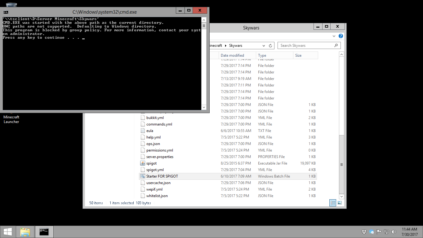
Task: Click the file list scroll down arrow
Action: (341, 196)
